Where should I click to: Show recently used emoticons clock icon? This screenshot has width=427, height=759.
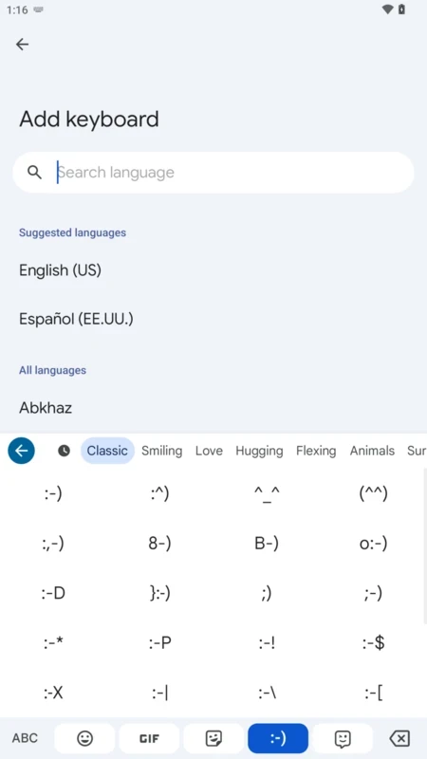tap(64, 451)
